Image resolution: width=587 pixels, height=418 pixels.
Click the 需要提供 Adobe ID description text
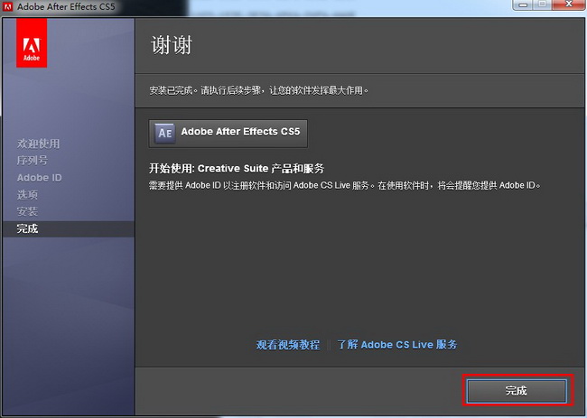(345, 185)
